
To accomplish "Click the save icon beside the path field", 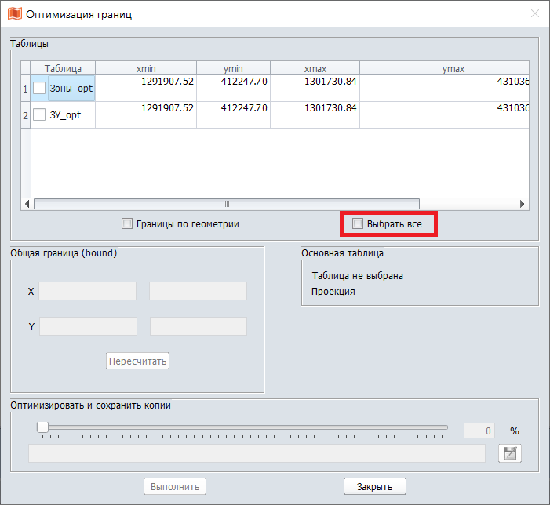I will click(510, 453).
